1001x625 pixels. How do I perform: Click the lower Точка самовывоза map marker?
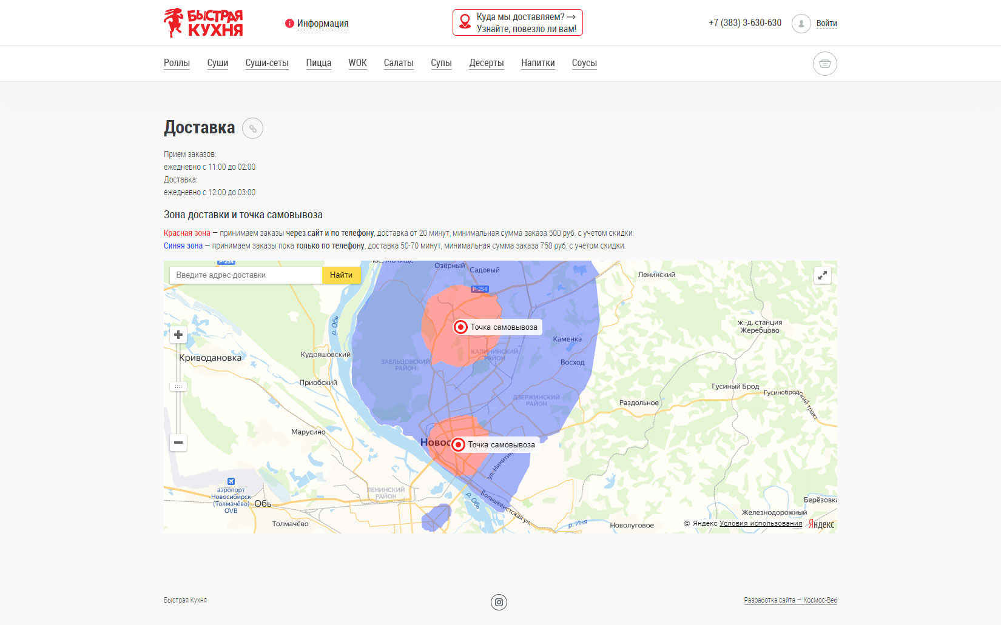click(x=459, y=445)
